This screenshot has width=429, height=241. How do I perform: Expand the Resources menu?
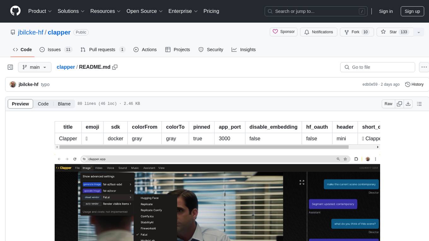pos(105,11)
